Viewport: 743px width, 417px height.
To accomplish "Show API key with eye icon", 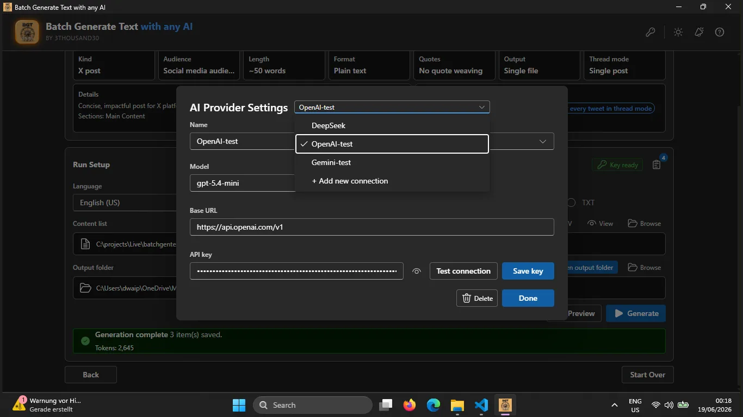I will click(x=417, y=271).
